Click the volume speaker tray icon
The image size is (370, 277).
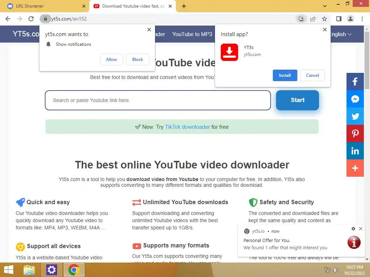tap(336, 270)
